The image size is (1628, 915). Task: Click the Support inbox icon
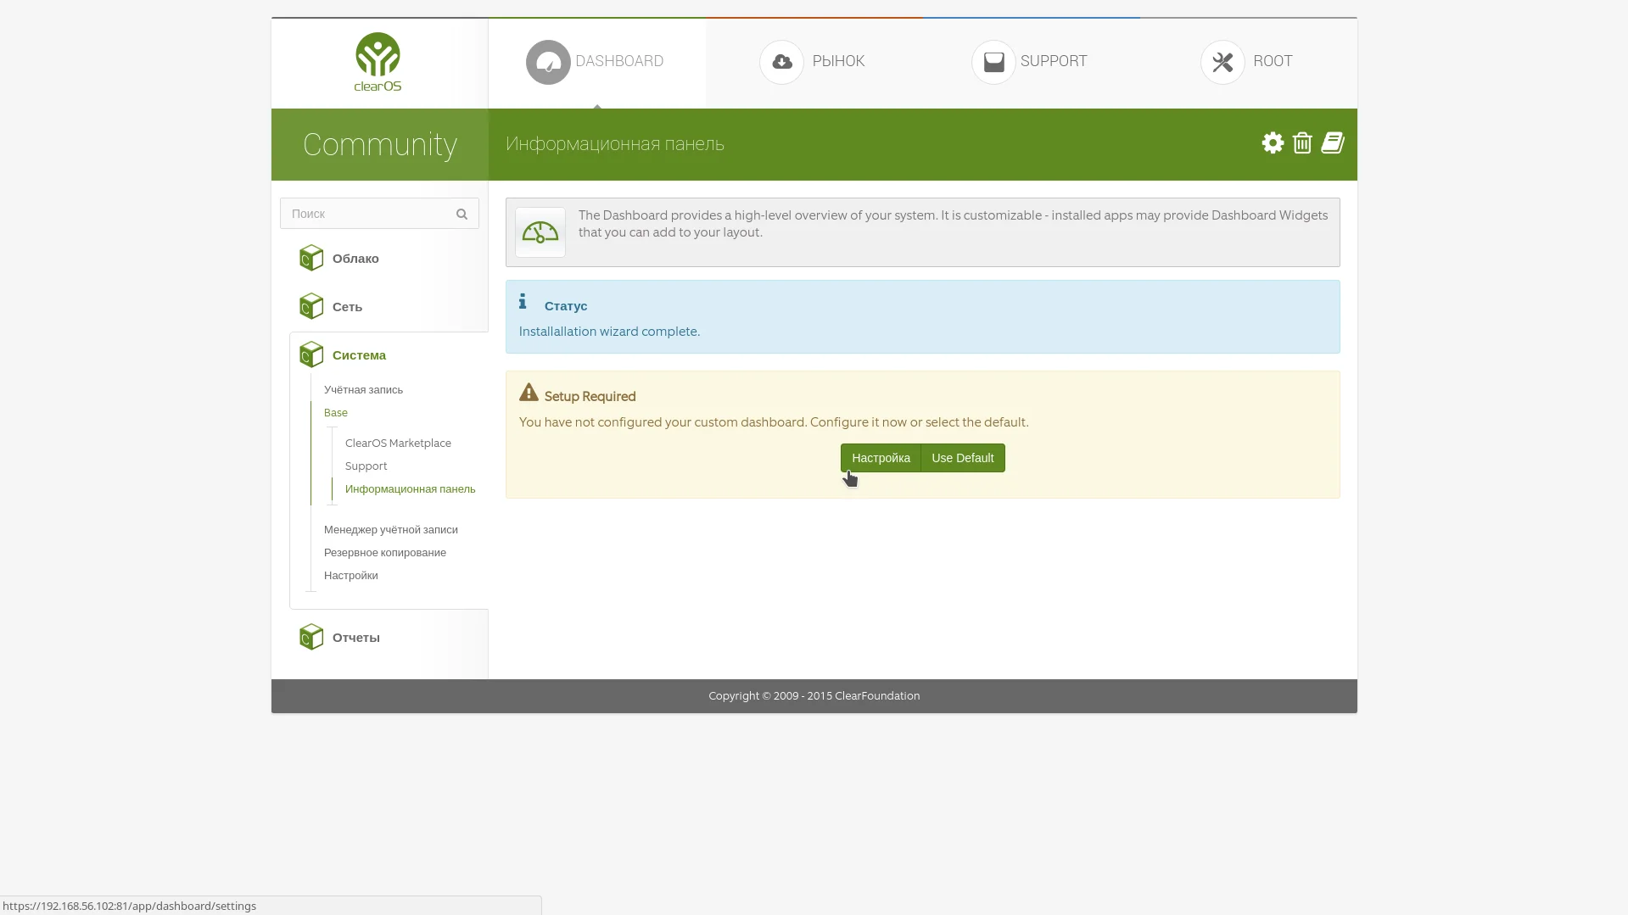[993, 62]
